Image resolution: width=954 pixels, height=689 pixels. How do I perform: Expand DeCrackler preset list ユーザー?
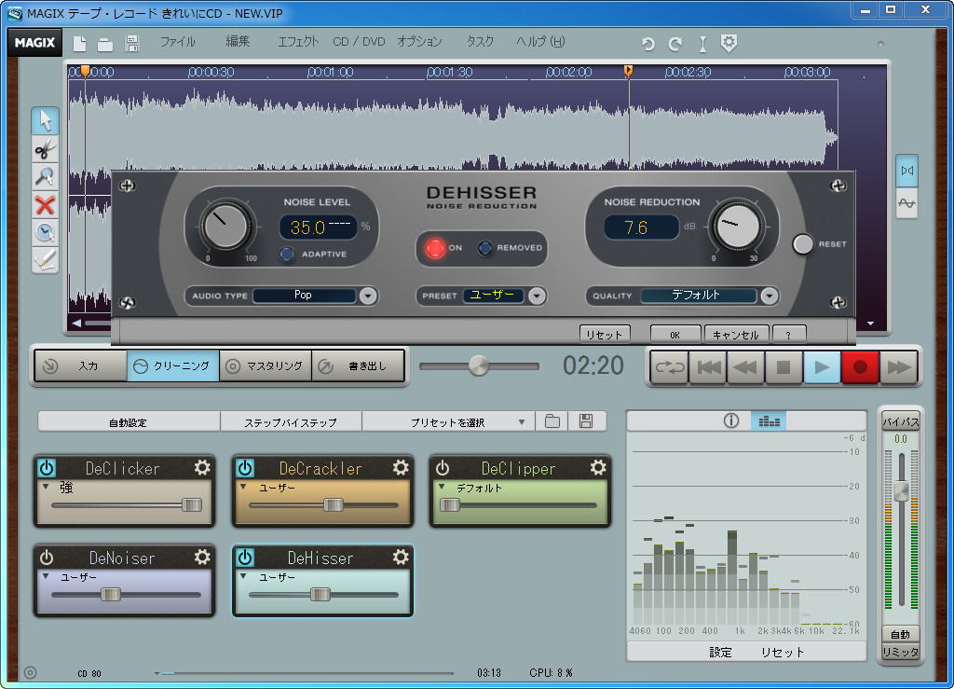pos(243,487)
